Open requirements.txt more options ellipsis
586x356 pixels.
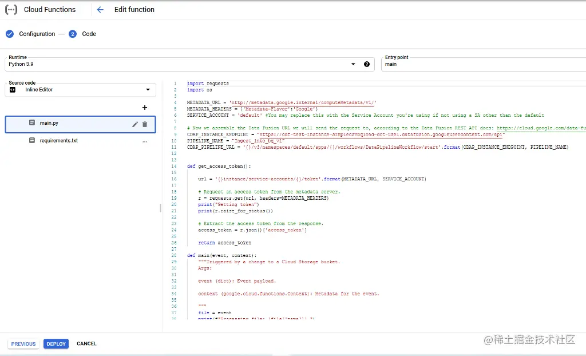(x=145, y=141)
